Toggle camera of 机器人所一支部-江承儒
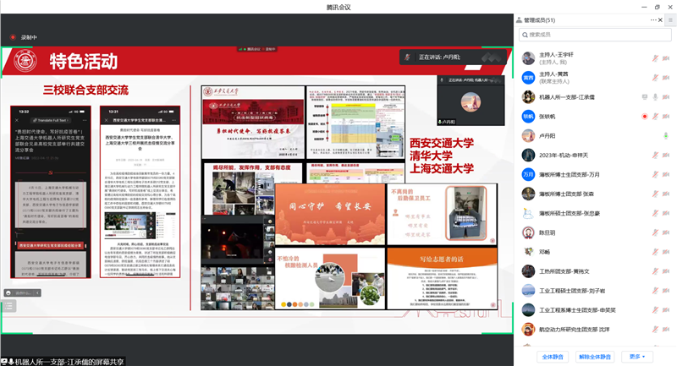677x366 pixels. (x=666, y=97)
